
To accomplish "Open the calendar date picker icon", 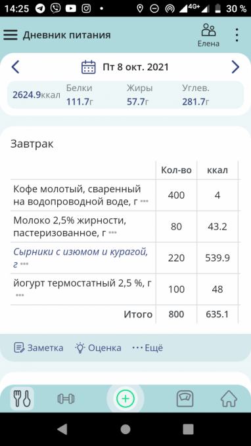I will coord(89,67).
